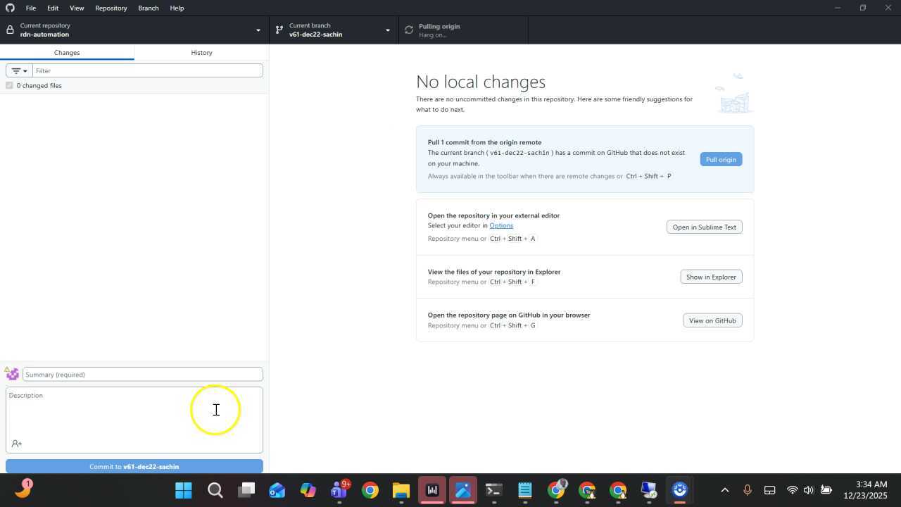Screen dimensions: 901x507
Task: Toggle the changed files select-all checkbox
Action: pos(9,85)
